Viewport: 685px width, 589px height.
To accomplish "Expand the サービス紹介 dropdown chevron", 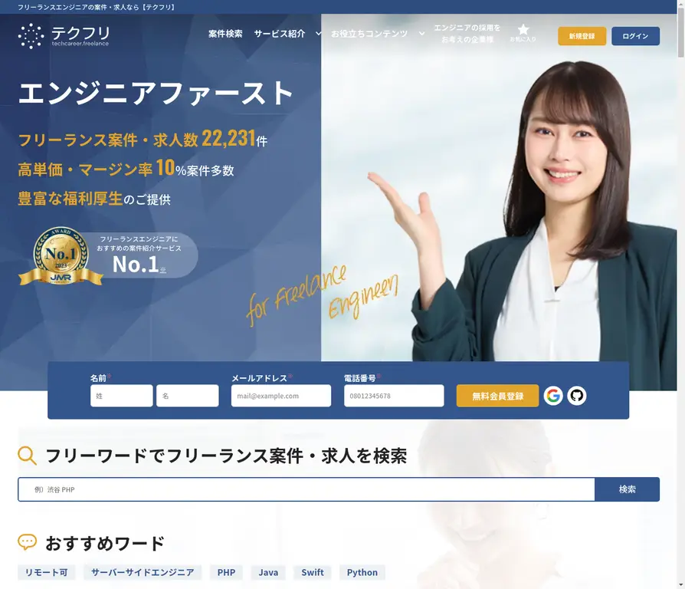I will (x=318, y=35).
